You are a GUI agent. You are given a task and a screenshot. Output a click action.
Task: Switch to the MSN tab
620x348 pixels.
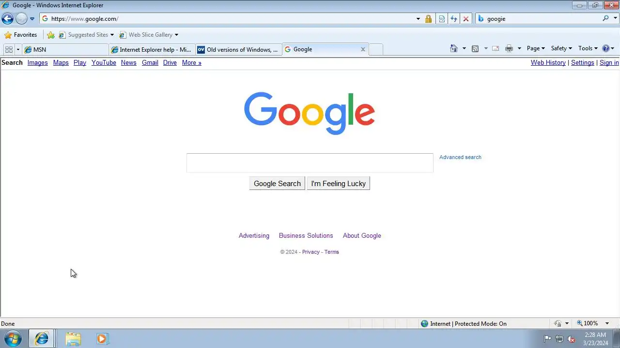click(65, 49)
